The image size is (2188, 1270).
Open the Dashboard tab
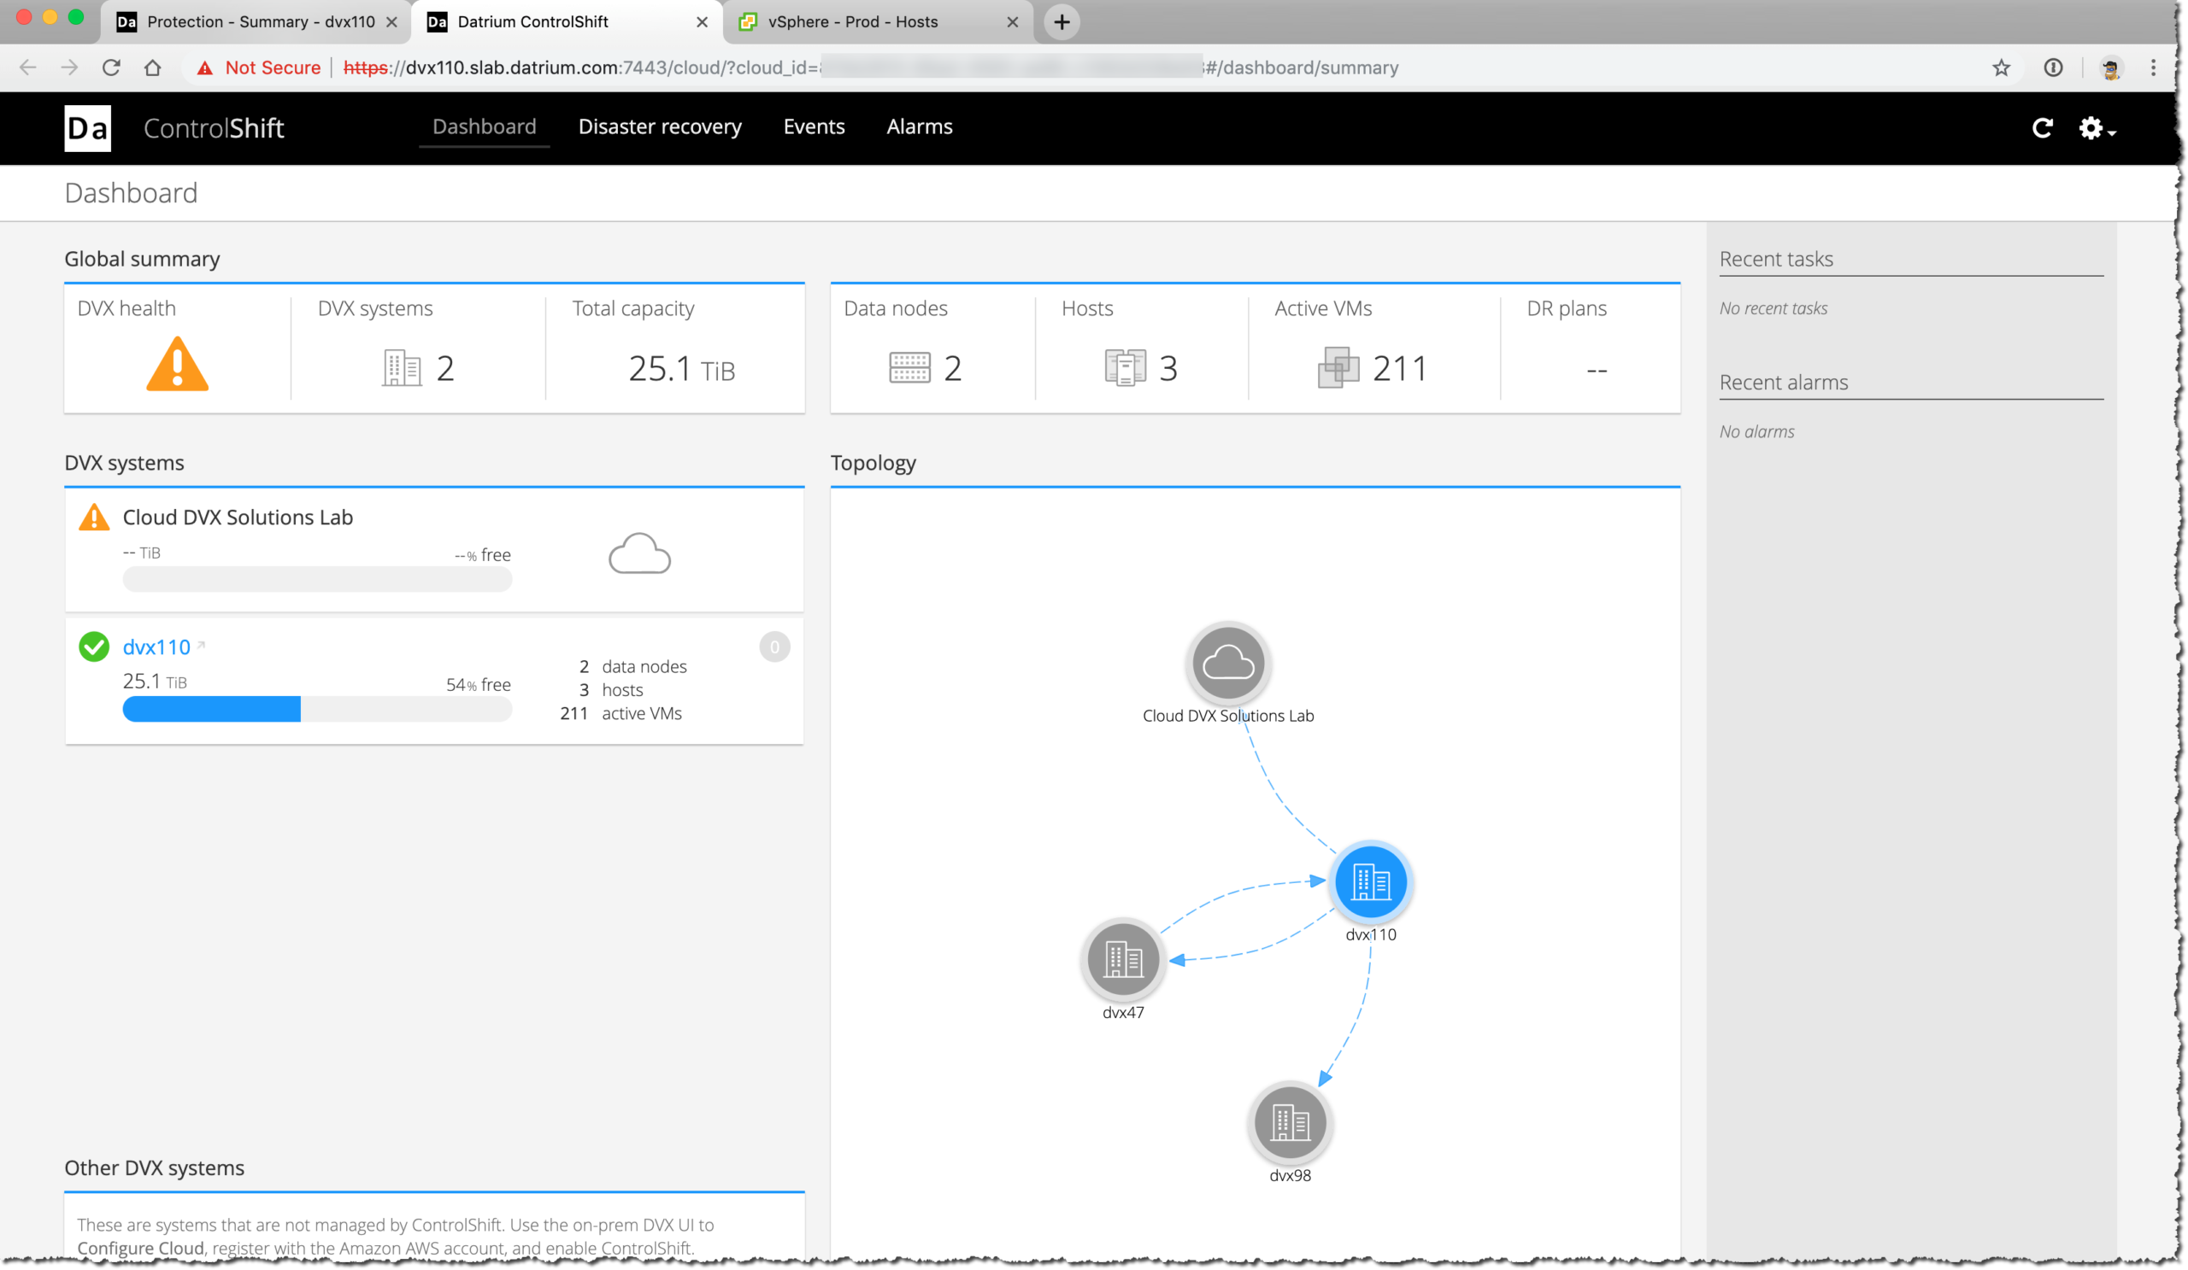485,126
